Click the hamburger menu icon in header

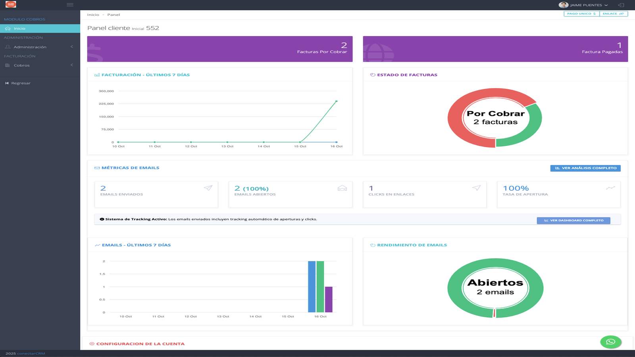70,5
